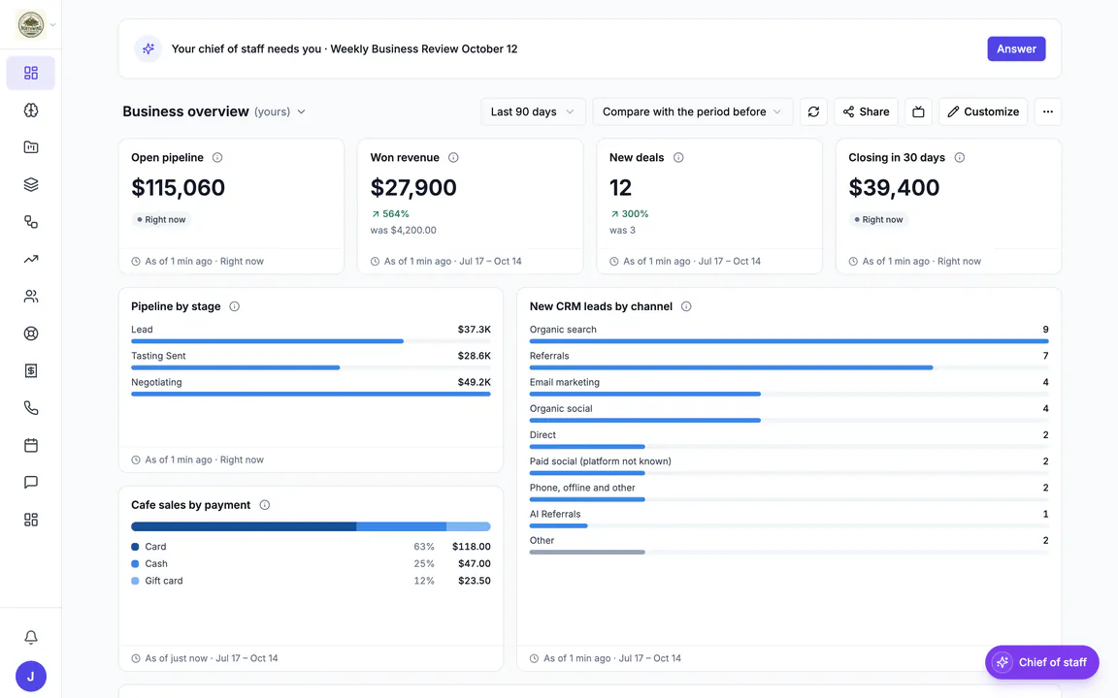The width and height of the screenshot is (1118, 698).
Task: Click the Customize button
Action: tap(983, 111)
